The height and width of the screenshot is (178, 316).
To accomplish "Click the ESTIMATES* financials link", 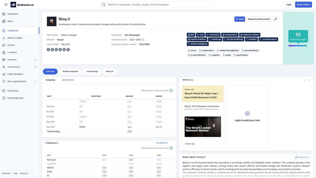I will [162, 143].
